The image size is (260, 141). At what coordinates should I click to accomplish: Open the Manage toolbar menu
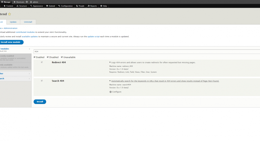click(x=6, y=2)
